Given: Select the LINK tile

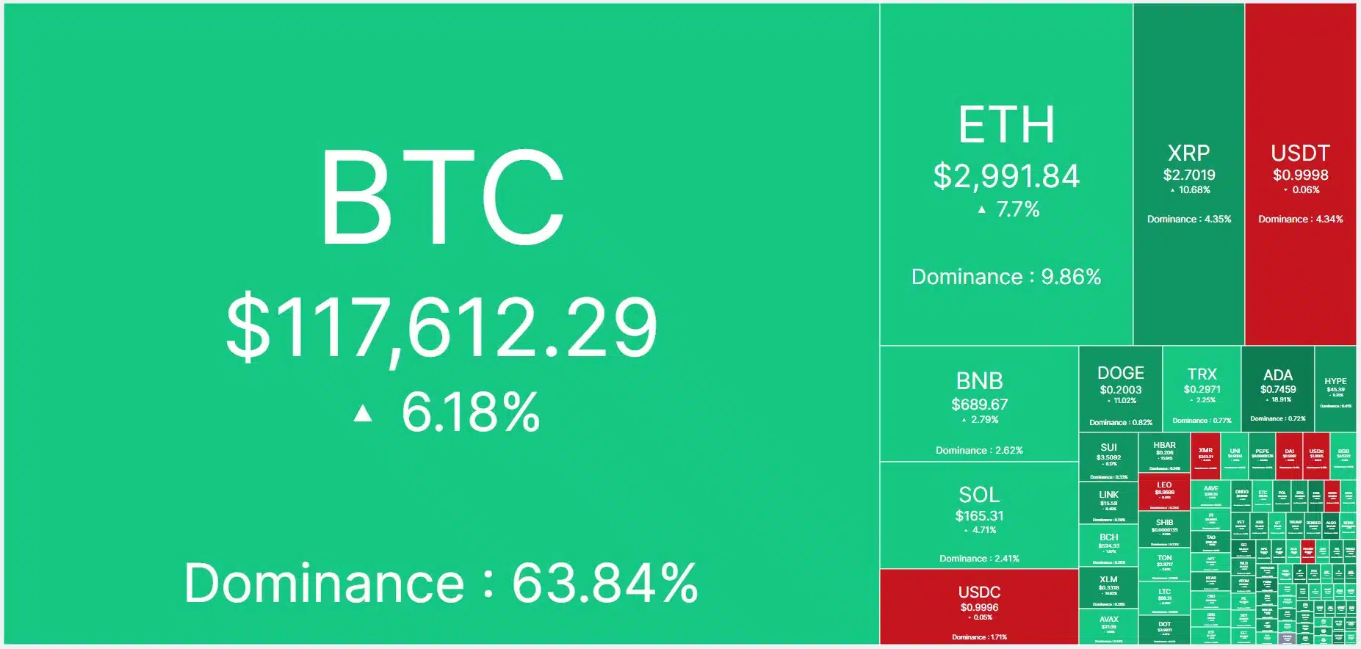Looking at the screenshot, I should (x=1108, y=502).
